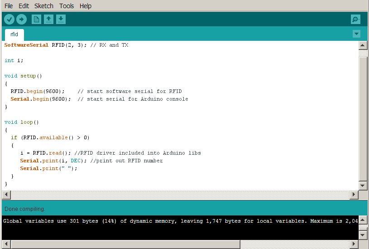
Task: Click the 'Serial.begin(9600);' statement
Action: (40, 99)
